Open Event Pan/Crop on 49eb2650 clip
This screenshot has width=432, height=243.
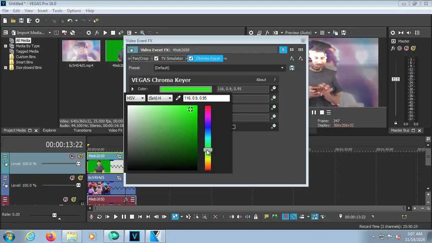tap(119, 156)
